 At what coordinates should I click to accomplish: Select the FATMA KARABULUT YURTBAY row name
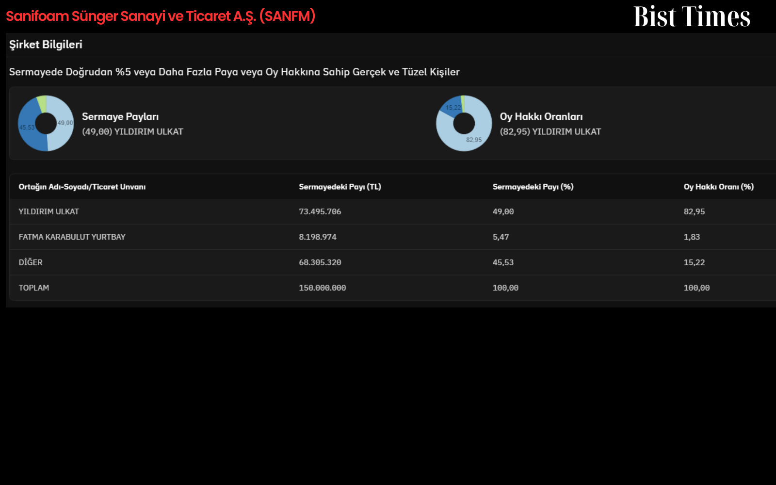tap(72, 237)
